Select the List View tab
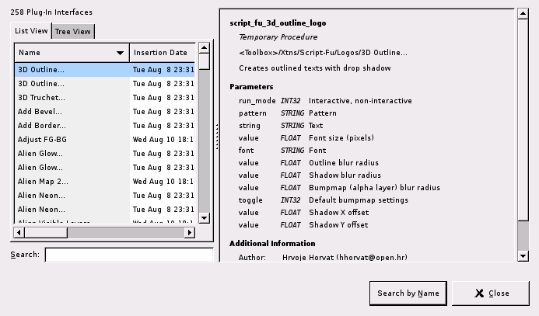539x316 pixels. (x=31, y=31)
